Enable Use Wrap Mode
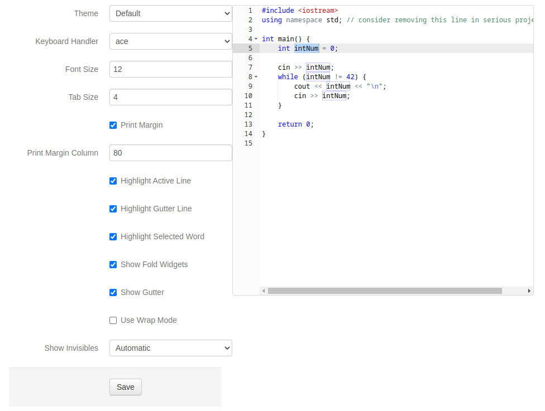 (113, 320)
